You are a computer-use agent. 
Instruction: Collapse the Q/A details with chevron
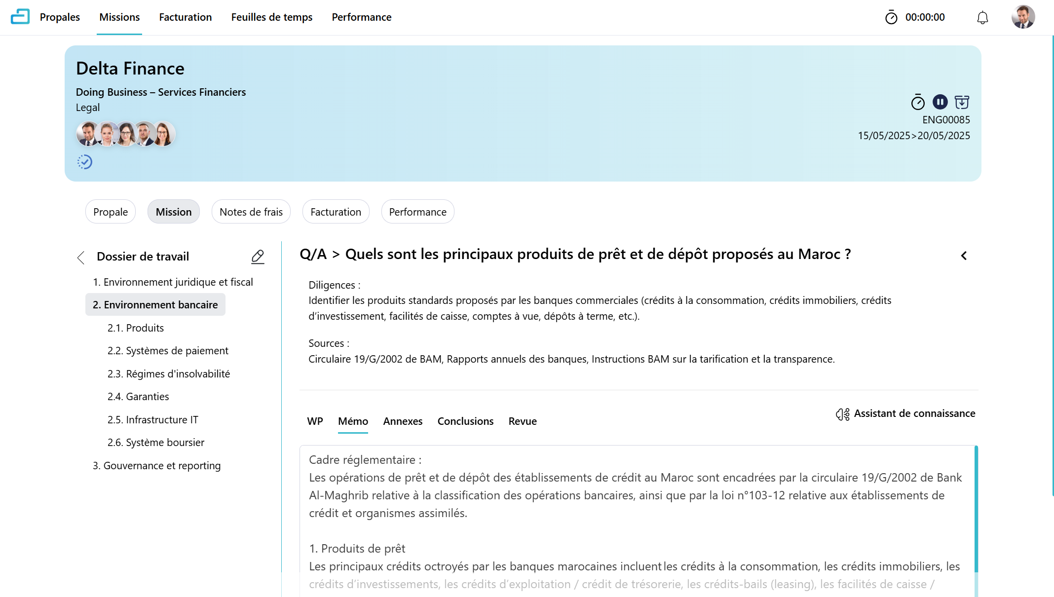964,256
